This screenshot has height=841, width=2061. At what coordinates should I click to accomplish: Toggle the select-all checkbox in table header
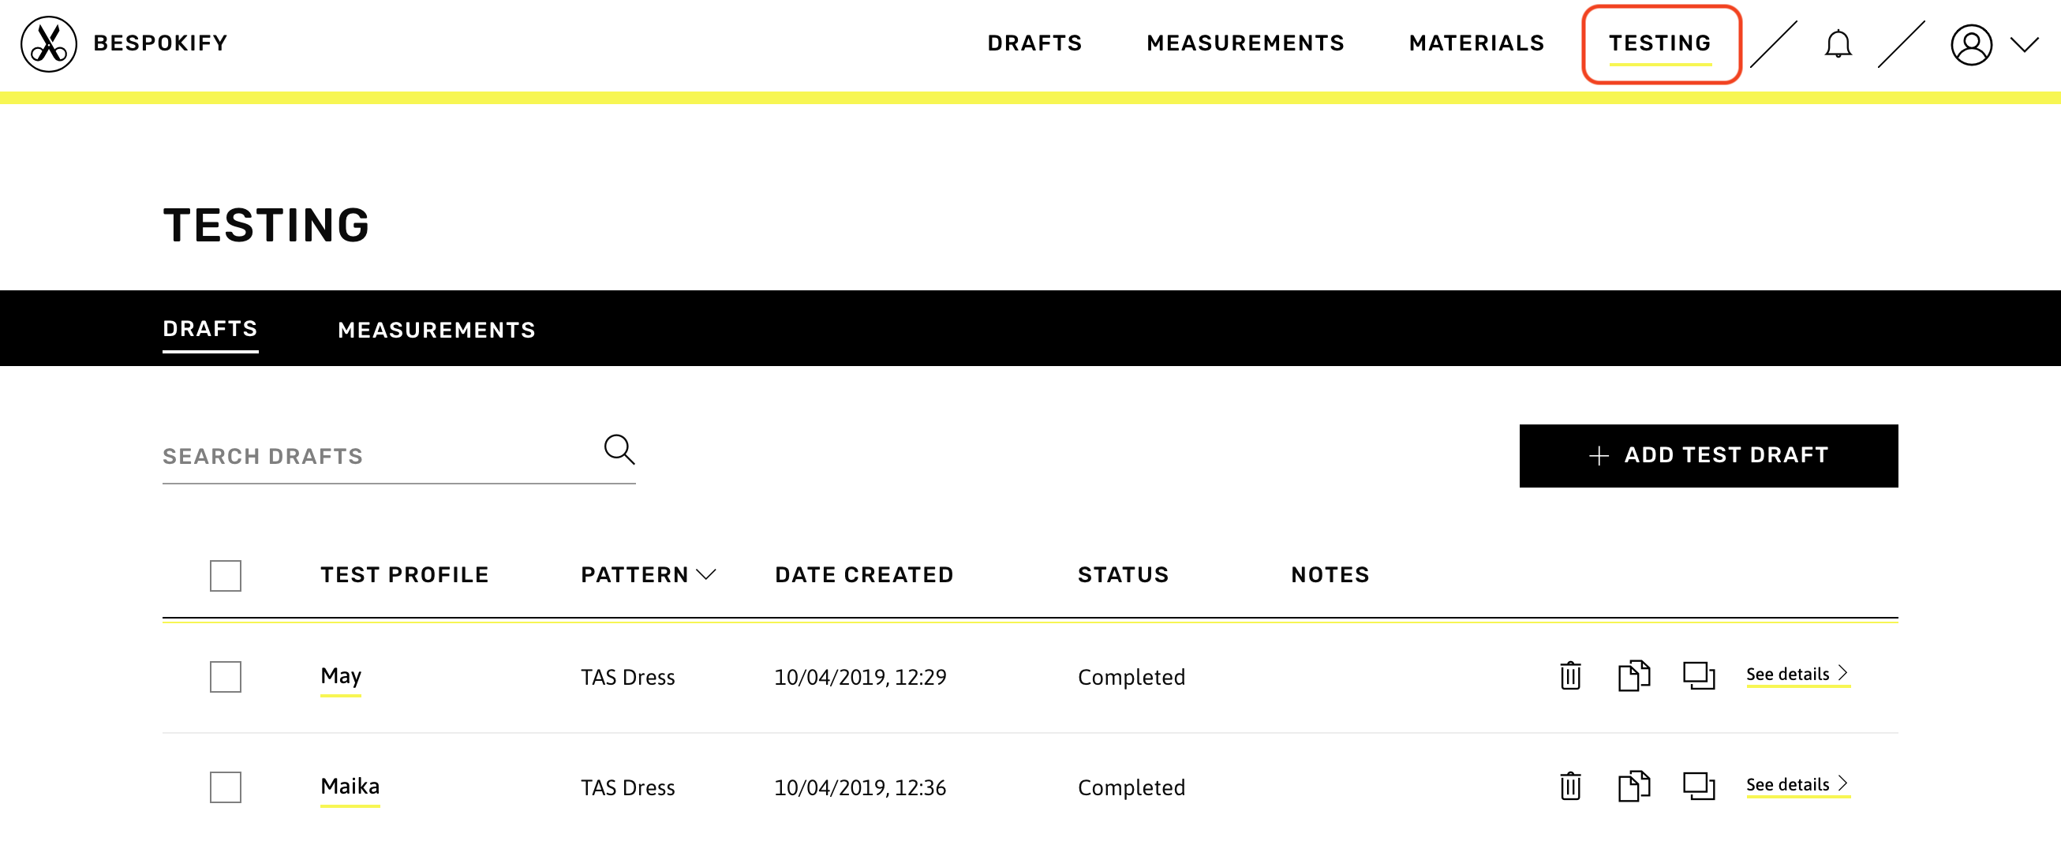[x=226, y=576]
